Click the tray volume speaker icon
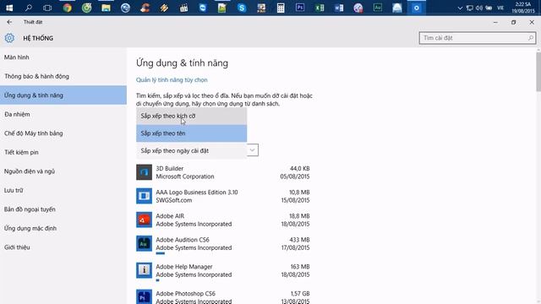This screenshot has width=541, height=304. coord(479,8)
